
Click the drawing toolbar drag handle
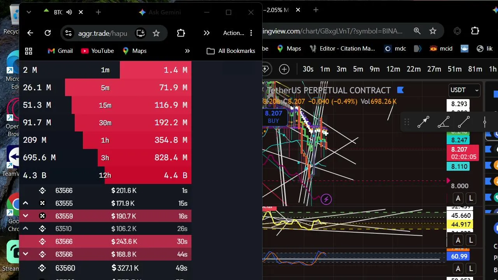point(407,122)
